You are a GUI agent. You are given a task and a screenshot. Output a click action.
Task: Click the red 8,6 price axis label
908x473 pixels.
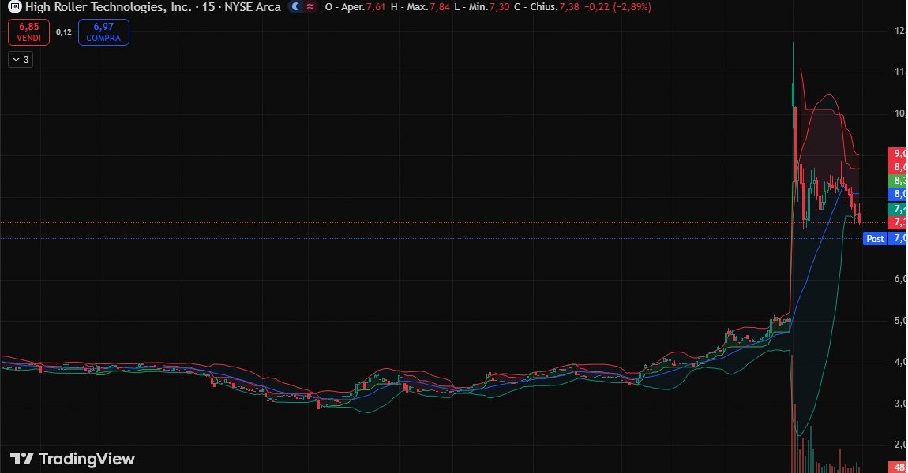click(x=899, y=167)
